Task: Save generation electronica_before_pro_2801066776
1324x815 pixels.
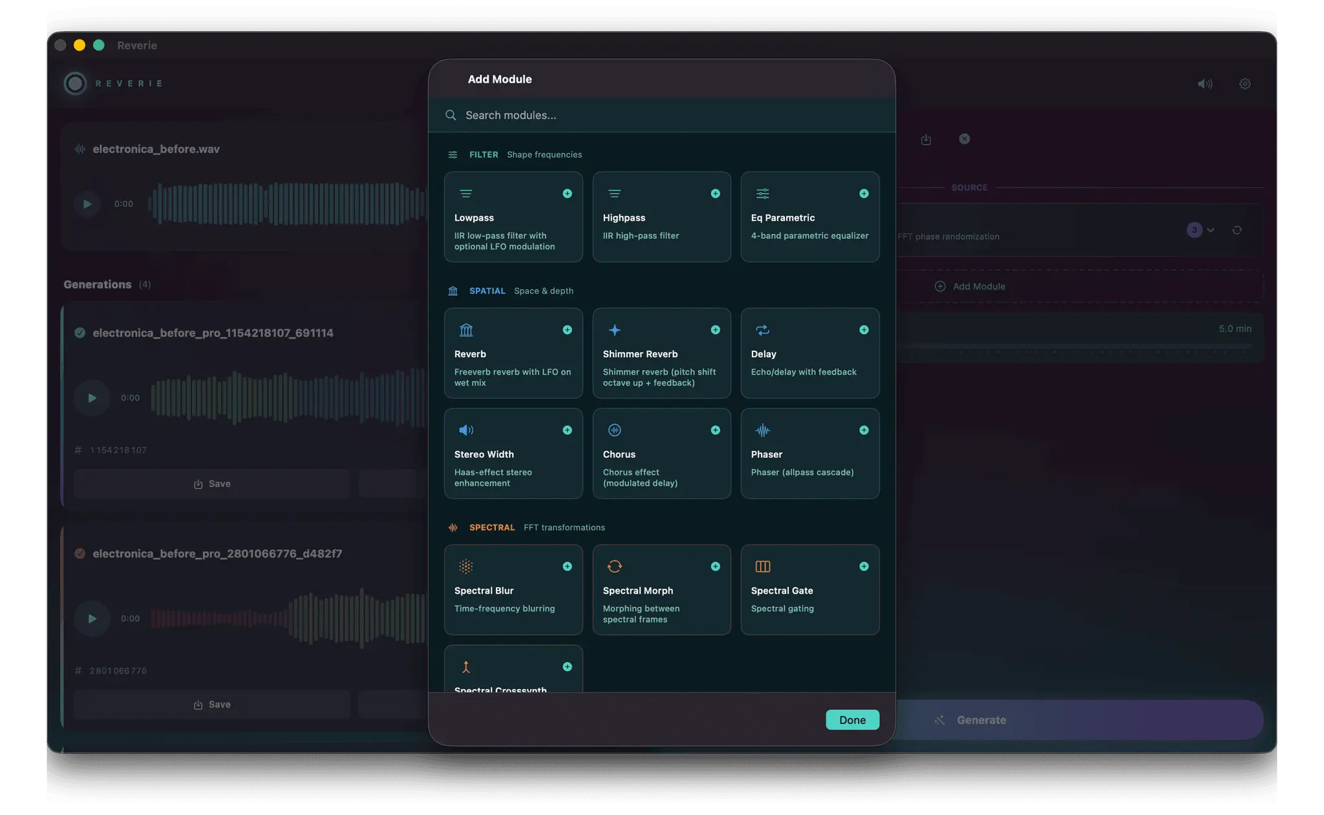Action: 212,705
